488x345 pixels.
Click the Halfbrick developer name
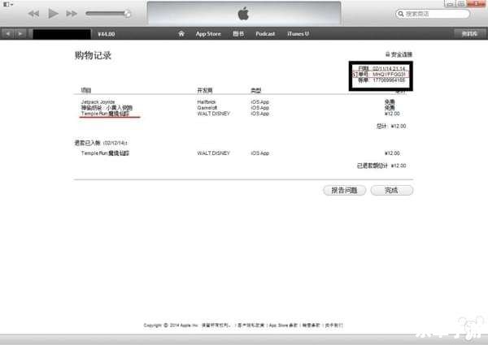click(x=207, y=101)
